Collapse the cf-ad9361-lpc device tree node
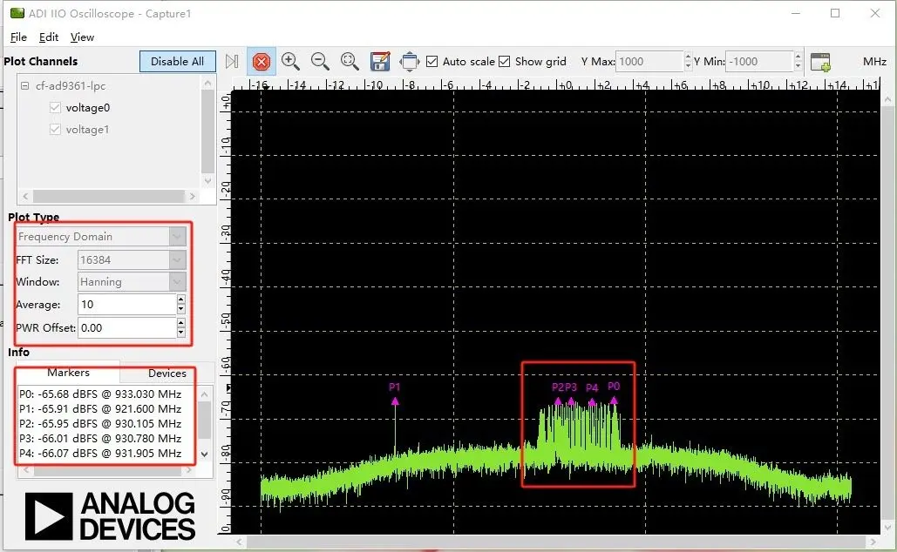The height and width of the screenshot is (552, 897). pyautogui.click(x=25, y=86)
